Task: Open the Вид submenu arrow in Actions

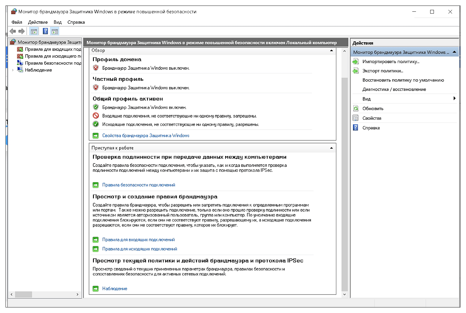Action: (454, 98)
